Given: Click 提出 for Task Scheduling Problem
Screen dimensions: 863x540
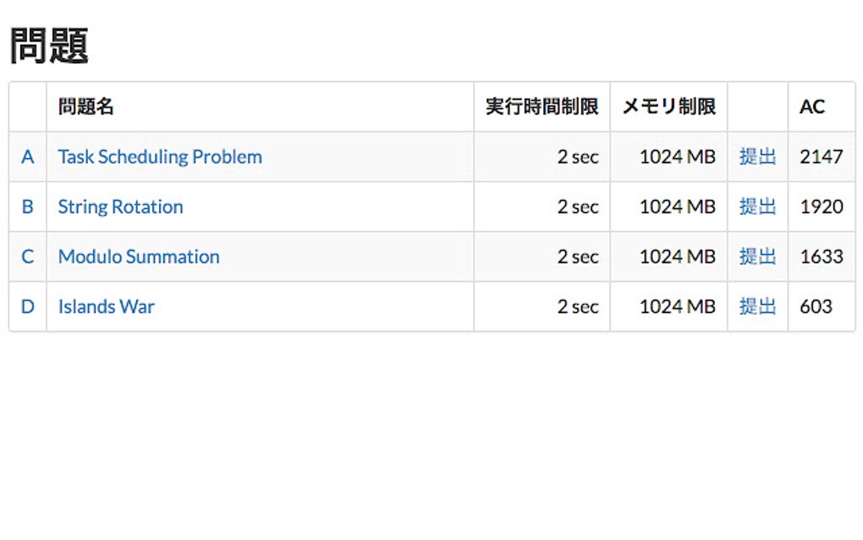Looking at the screenshot, I should click(757, 157).
